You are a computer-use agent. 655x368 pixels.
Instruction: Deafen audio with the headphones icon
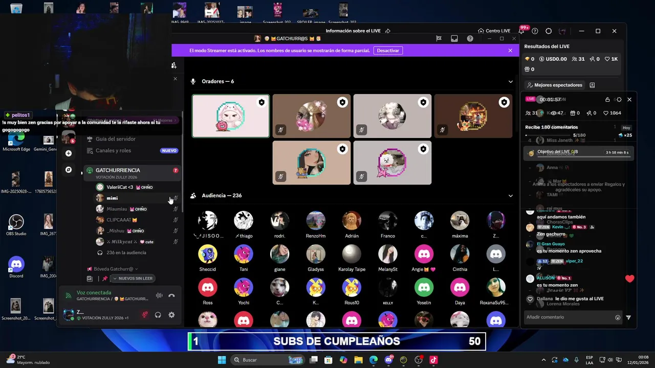click(x=158, y=315)
